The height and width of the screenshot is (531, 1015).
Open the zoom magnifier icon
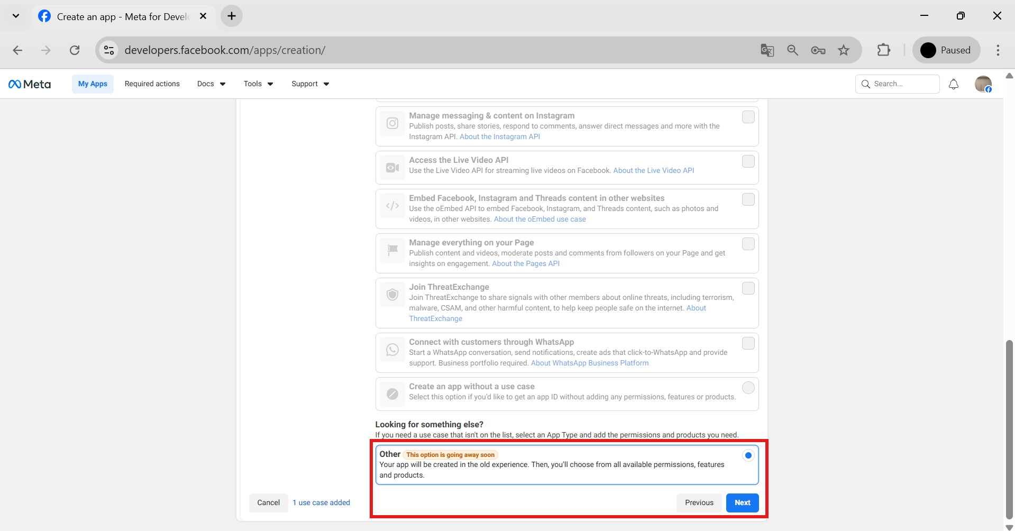coord(792,50)
